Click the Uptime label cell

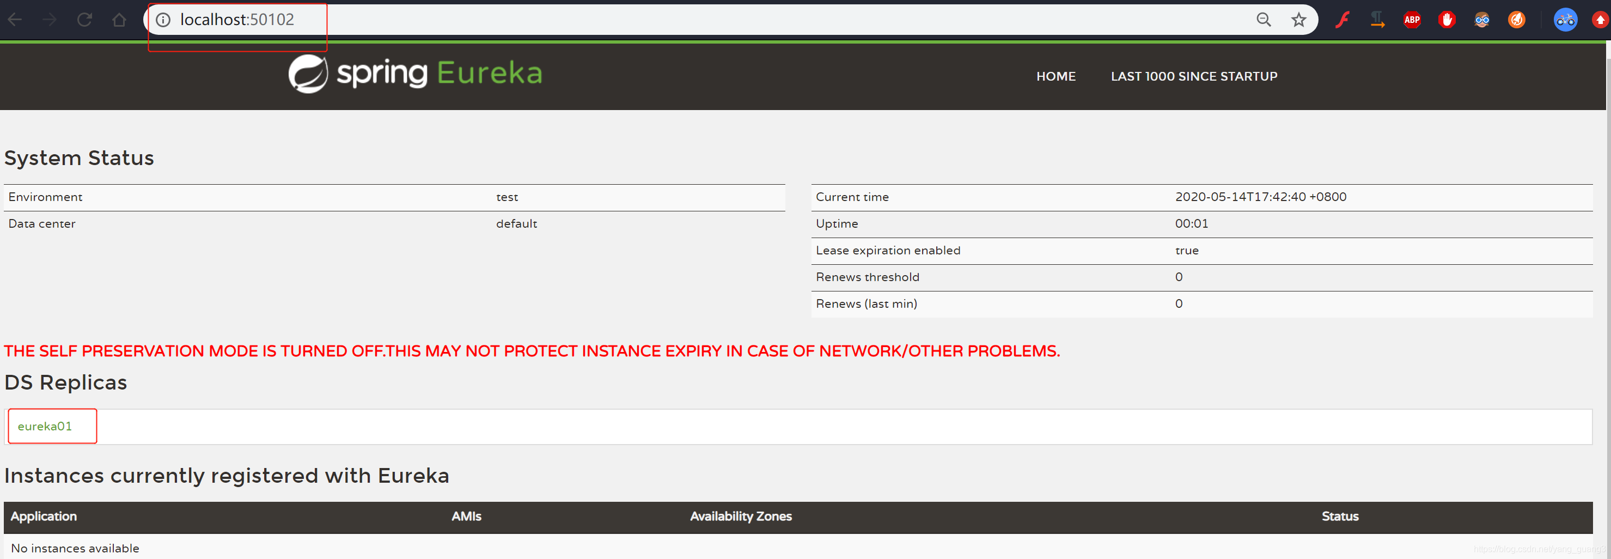coord(837,223)
